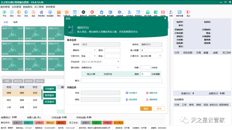The image size is (232, 130).
Task: Open the 会员管理 menu
Action: [x=16, y=7]
